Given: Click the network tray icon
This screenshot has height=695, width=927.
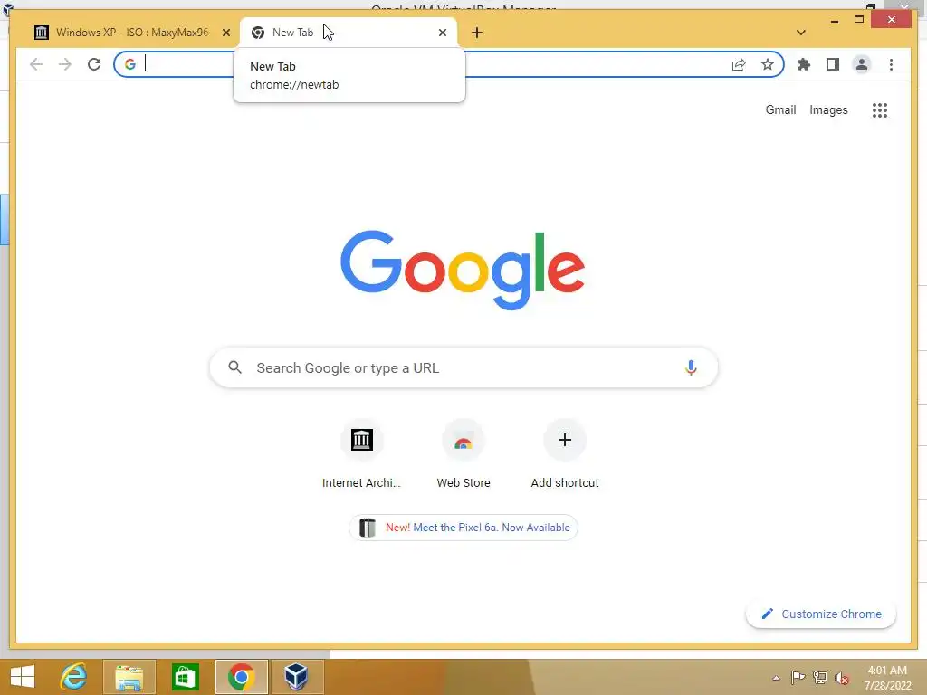Looking at the screenshot, I should point(820,677).
